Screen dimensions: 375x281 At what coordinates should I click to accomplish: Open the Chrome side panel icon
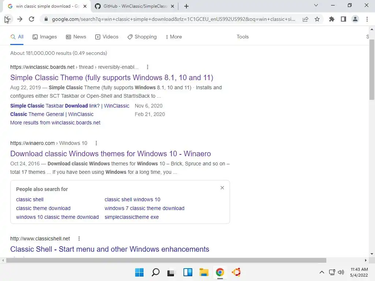point(344,19)
